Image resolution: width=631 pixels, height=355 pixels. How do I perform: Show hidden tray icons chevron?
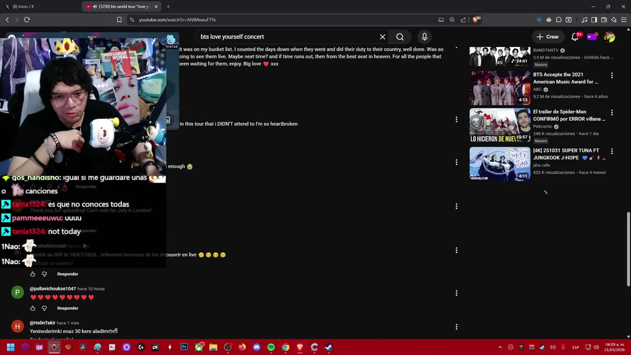point(500,347)
